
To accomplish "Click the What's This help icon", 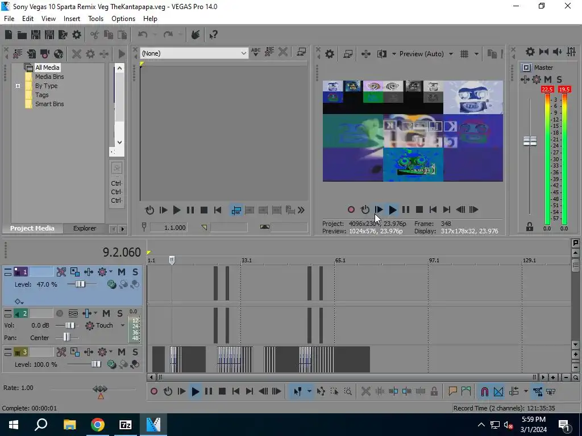I will coord(213,35).
